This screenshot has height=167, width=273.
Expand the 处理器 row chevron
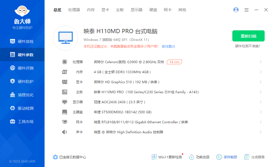[x=261, y=62]
